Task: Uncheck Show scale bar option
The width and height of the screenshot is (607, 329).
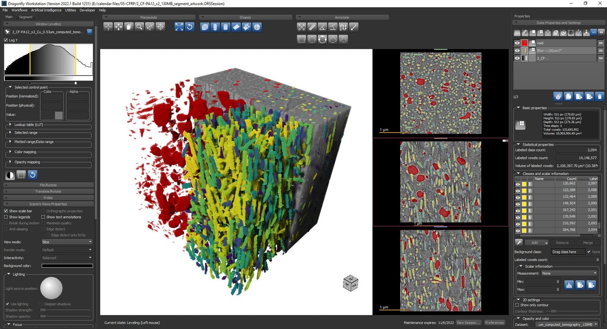Action: coord(6,211)
